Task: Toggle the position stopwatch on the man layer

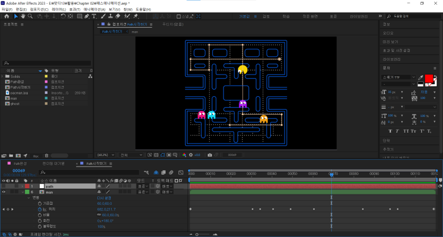Action: (40, 209)
